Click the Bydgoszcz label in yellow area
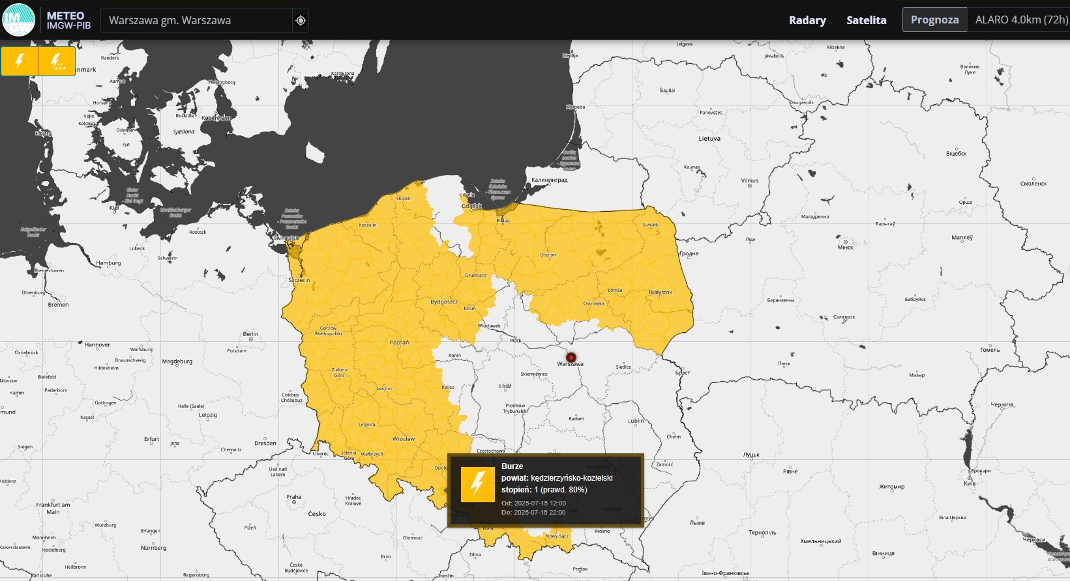1070x581 pixels. click(444, 302)
